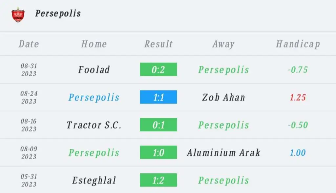Click the Result column header
Screen dimensions: 336x193
pyautogui.click(x=158, y=44)
